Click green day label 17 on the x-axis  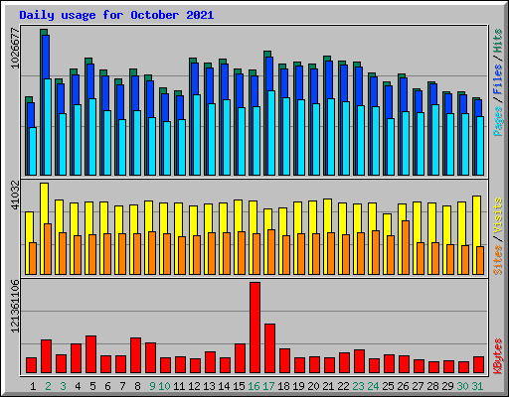(x=268, y=386)
